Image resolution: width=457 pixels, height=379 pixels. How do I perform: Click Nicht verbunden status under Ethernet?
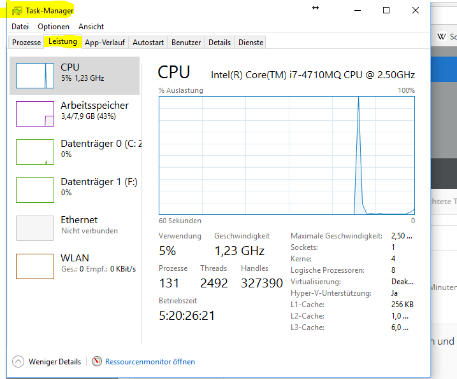[x=89, y=231]
